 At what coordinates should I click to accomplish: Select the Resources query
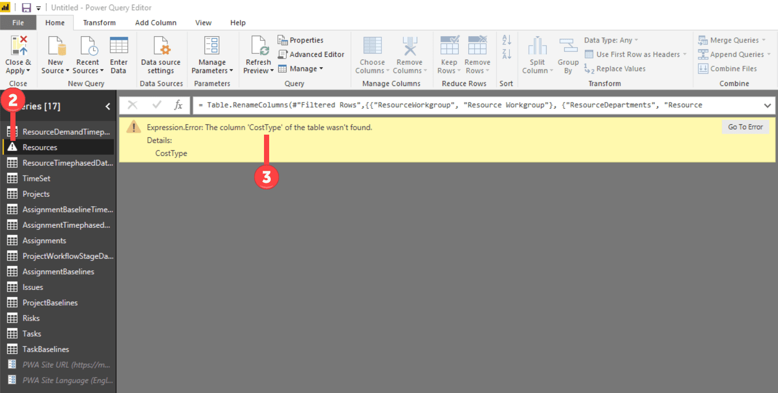click(x=58, y=147)
